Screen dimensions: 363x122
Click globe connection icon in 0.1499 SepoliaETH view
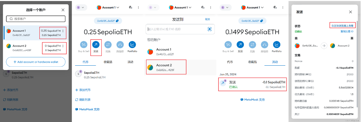[x=275, y=7]
